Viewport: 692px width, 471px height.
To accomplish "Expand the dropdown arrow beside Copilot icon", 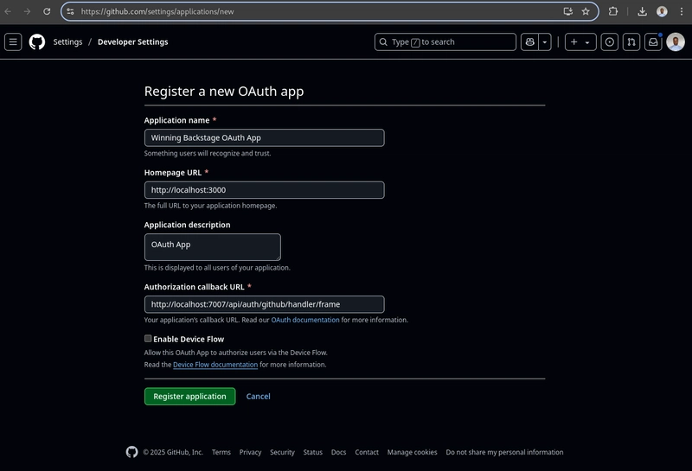I will (x=545, y=41).
